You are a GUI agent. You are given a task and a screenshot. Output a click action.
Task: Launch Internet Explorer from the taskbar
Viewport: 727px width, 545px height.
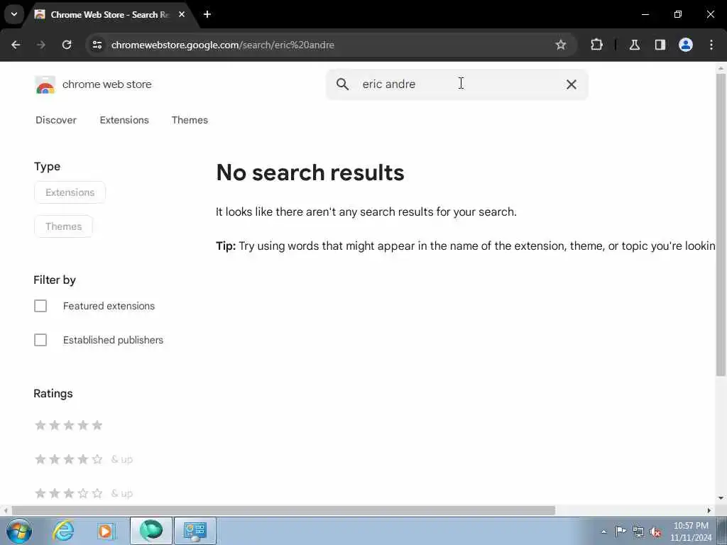point(63,531)
